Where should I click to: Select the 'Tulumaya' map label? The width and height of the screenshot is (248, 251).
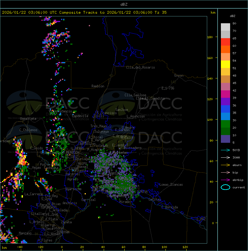coord(102,131)
